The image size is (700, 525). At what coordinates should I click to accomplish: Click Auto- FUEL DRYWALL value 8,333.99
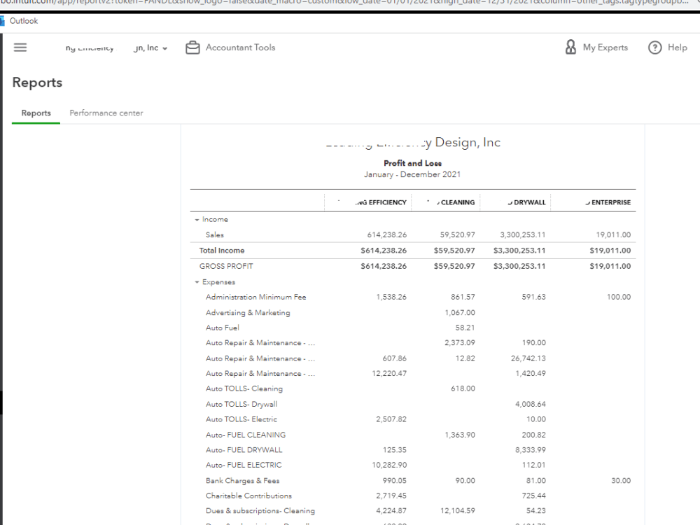(x=531, y=450)
